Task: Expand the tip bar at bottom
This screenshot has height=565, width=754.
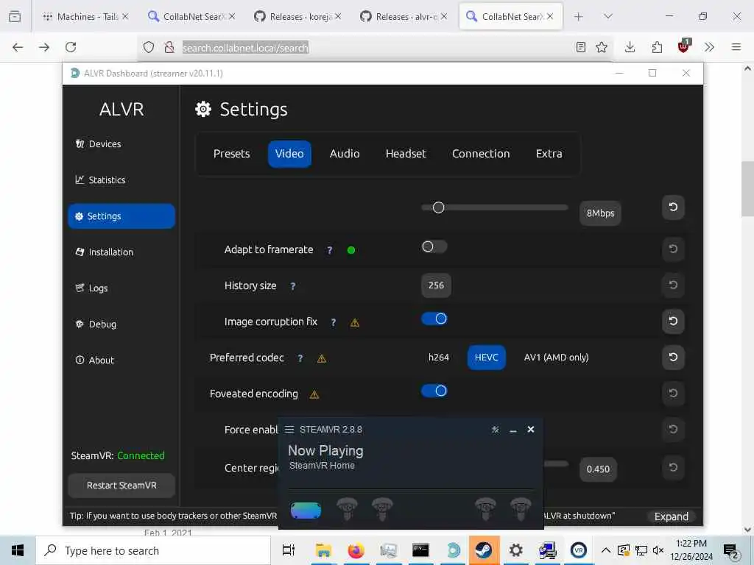Action: (672, 516)
